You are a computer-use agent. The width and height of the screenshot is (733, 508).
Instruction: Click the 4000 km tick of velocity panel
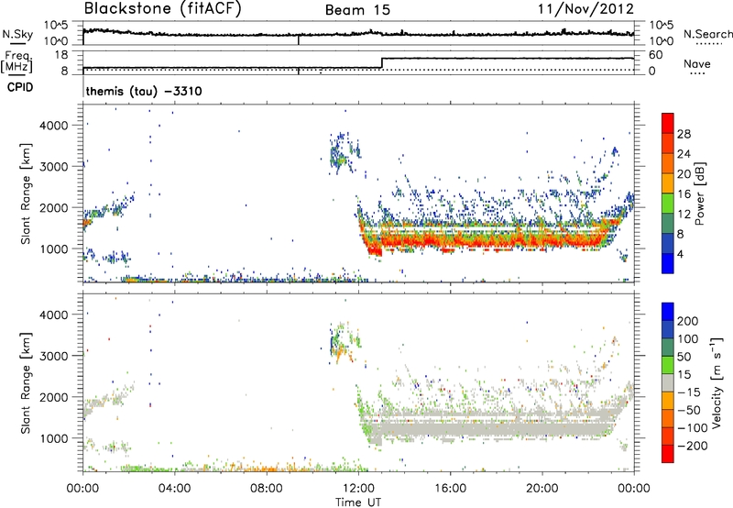(53, 315)
